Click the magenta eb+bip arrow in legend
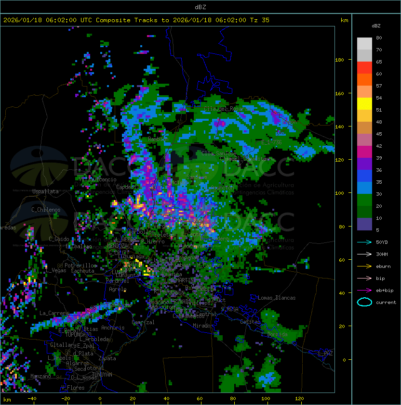The width and height of the screenshot is (401, 405). click(x=364, y=291)
